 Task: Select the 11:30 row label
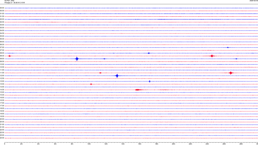2,73
